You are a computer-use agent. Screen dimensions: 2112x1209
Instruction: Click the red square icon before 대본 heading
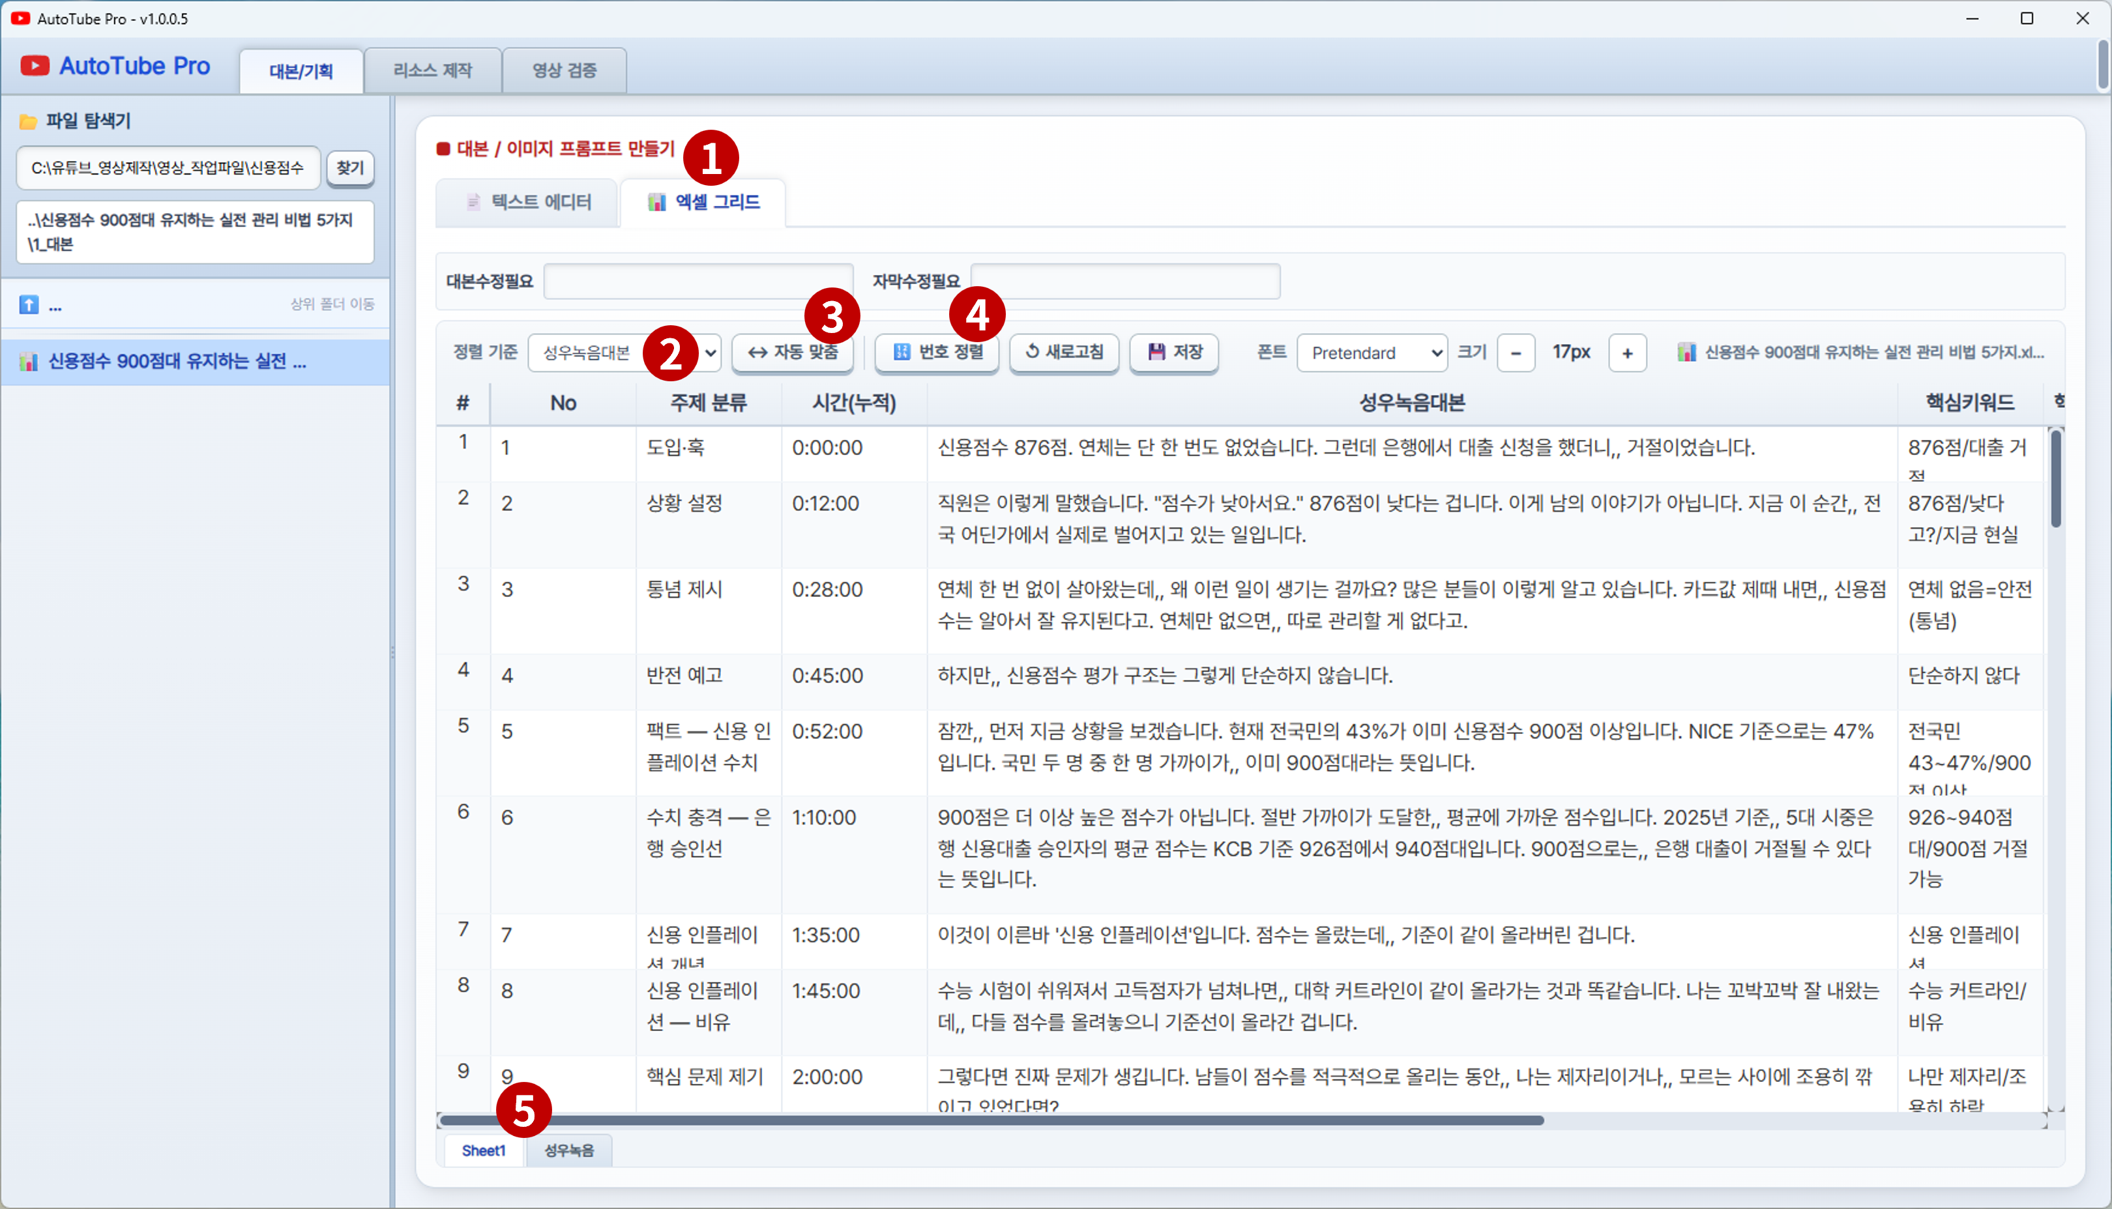[x=443, y=149]
